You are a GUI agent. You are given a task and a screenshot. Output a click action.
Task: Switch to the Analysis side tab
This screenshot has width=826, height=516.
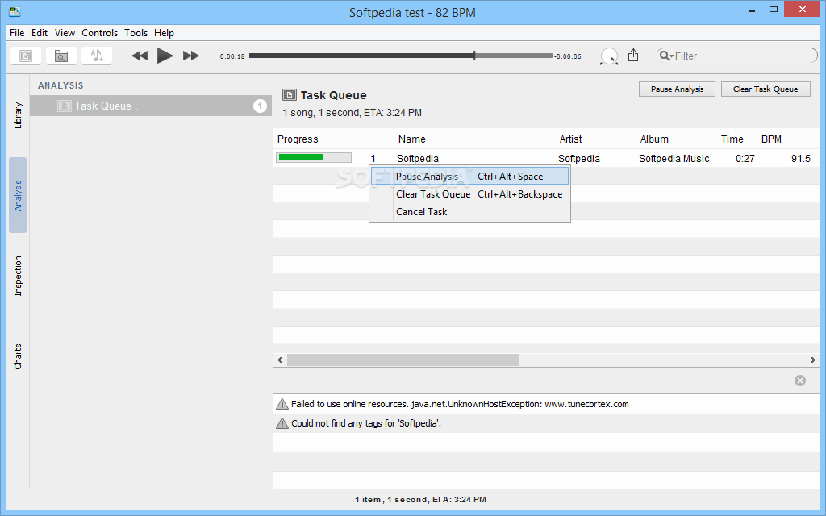click(x=18, y=195)
